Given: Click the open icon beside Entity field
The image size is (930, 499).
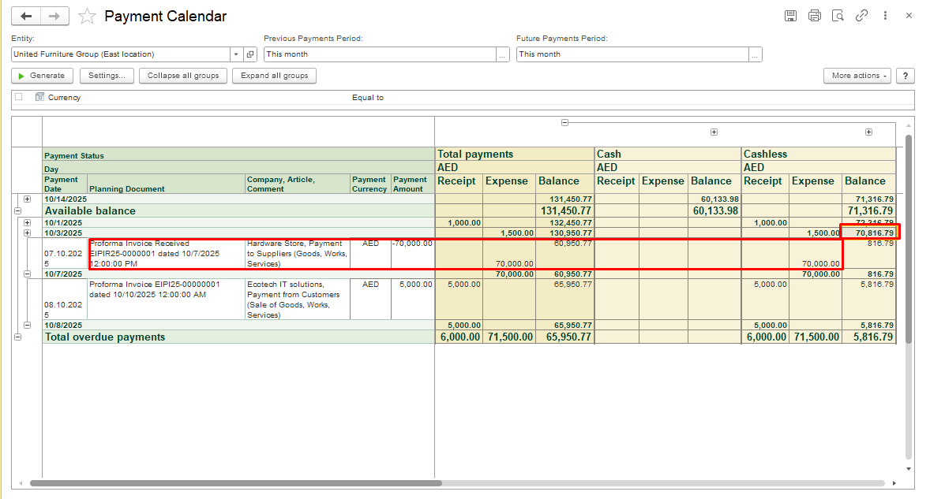Looking at the screenshot, I should coord(250,54).
